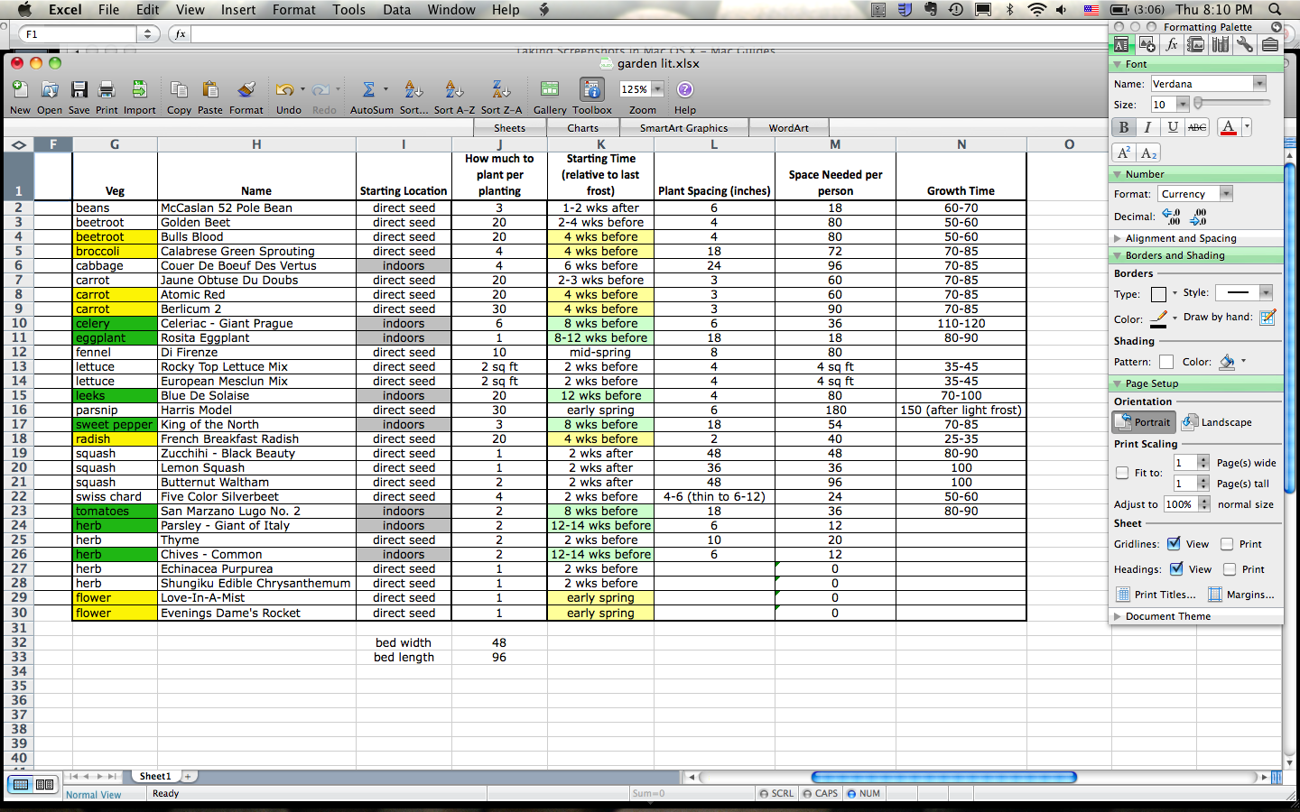Open the font Name dropdown
Image resolution: width=1300 pixels, height=812 pixels.
1259,84
